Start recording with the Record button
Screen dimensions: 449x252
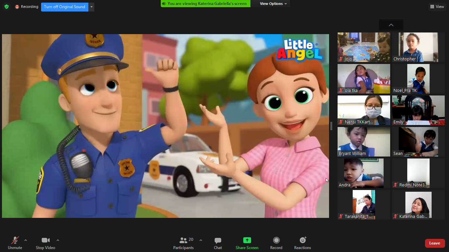point(276,243)
